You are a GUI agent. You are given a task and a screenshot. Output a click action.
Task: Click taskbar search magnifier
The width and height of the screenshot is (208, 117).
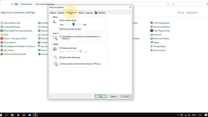pos(6,115)
